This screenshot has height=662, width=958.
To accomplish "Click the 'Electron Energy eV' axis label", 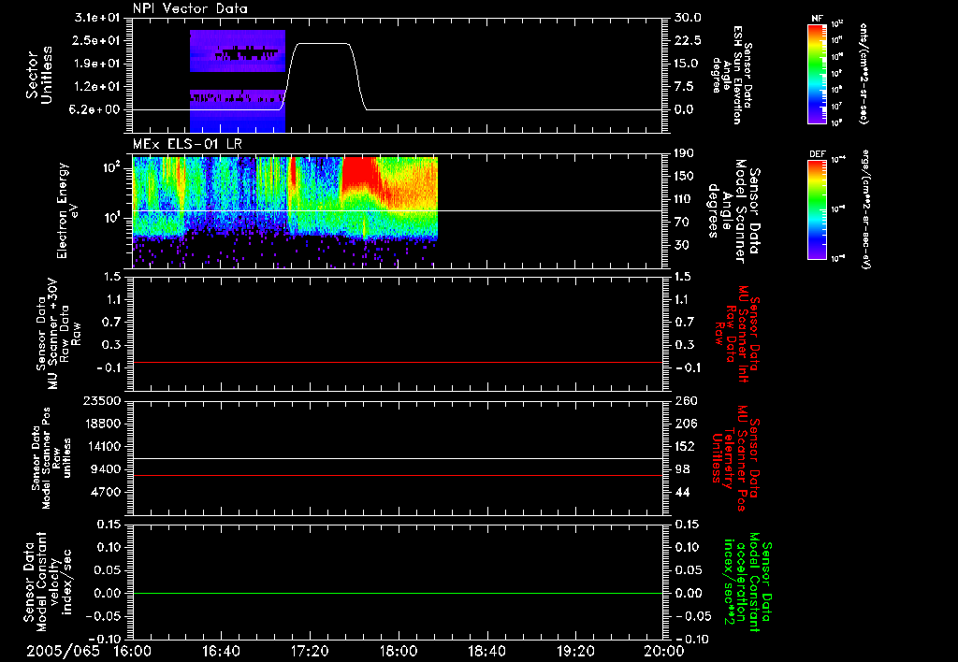I will tap(67, 210).
